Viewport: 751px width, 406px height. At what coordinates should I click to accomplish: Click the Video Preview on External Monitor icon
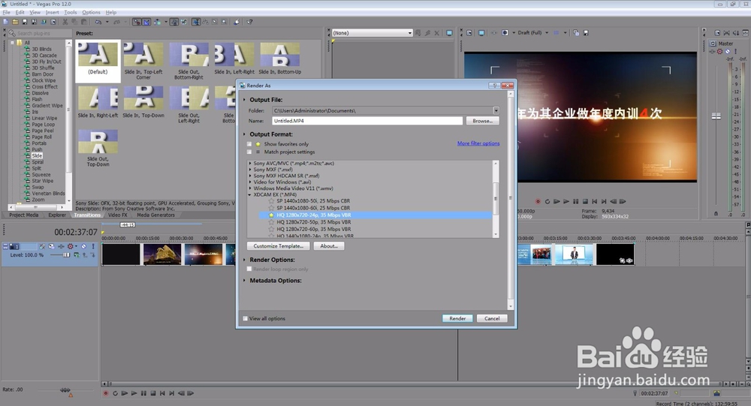481,33
